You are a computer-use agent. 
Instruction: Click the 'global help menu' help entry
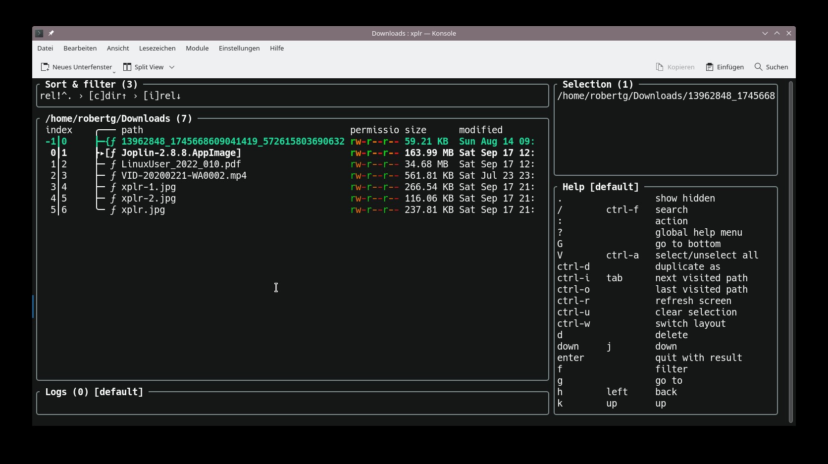(699, 232)
